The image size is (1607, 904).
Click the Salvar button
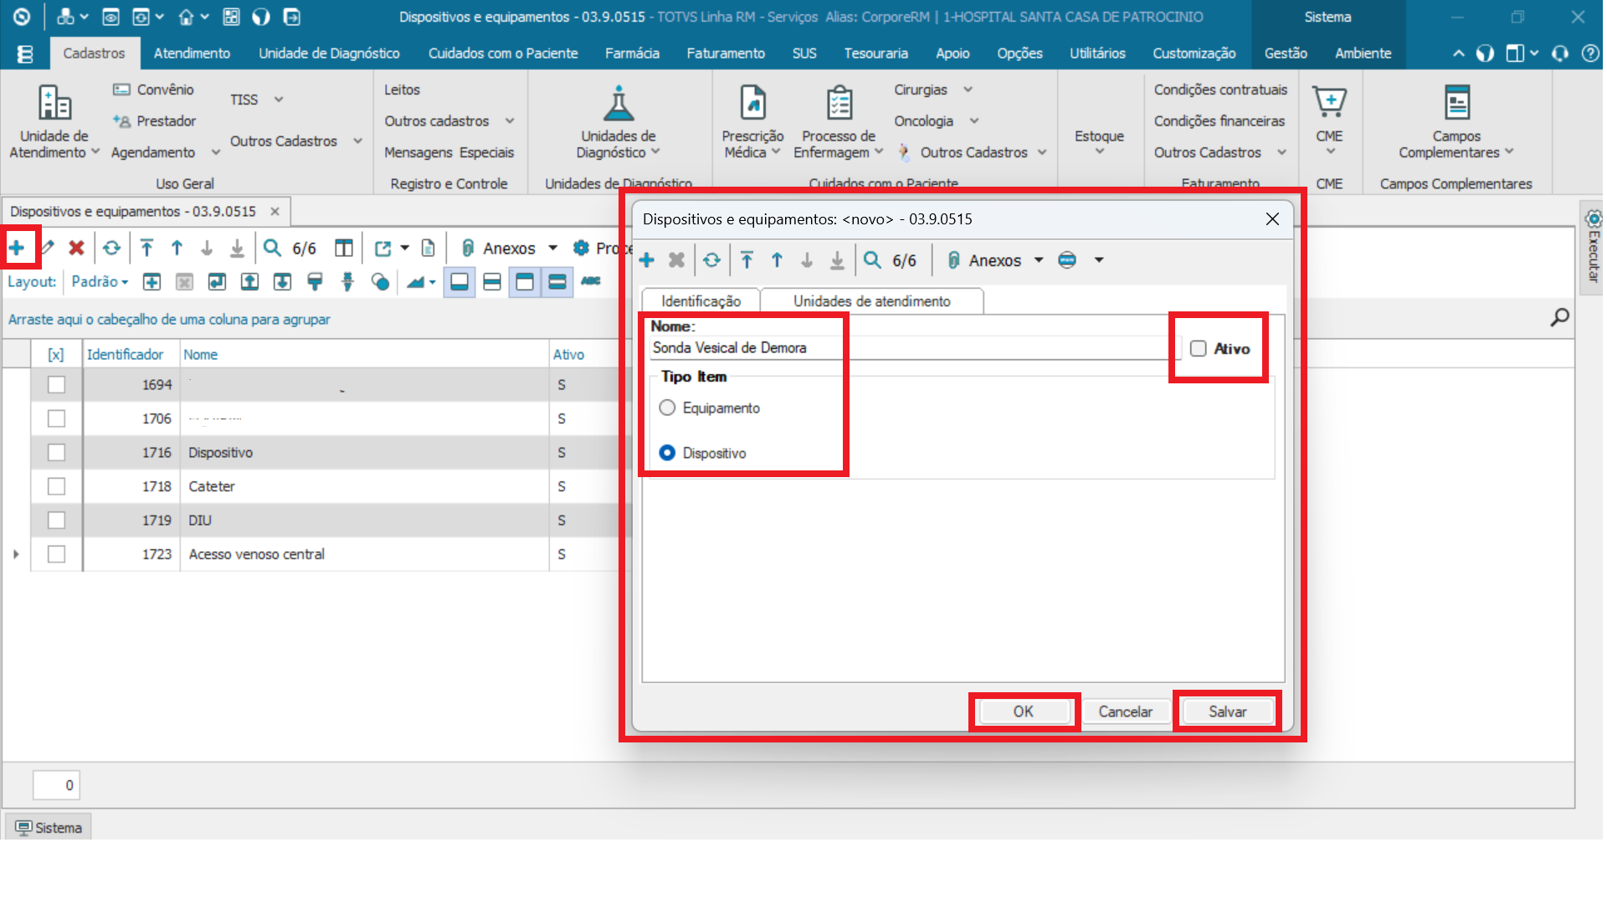pos(1227,711)
